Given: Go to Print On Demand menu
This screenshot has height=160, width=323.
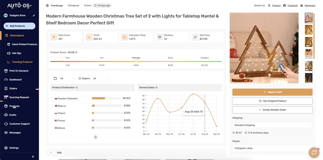Looking at the screenshot, I should pyautogui.click(x=19, y=71).
